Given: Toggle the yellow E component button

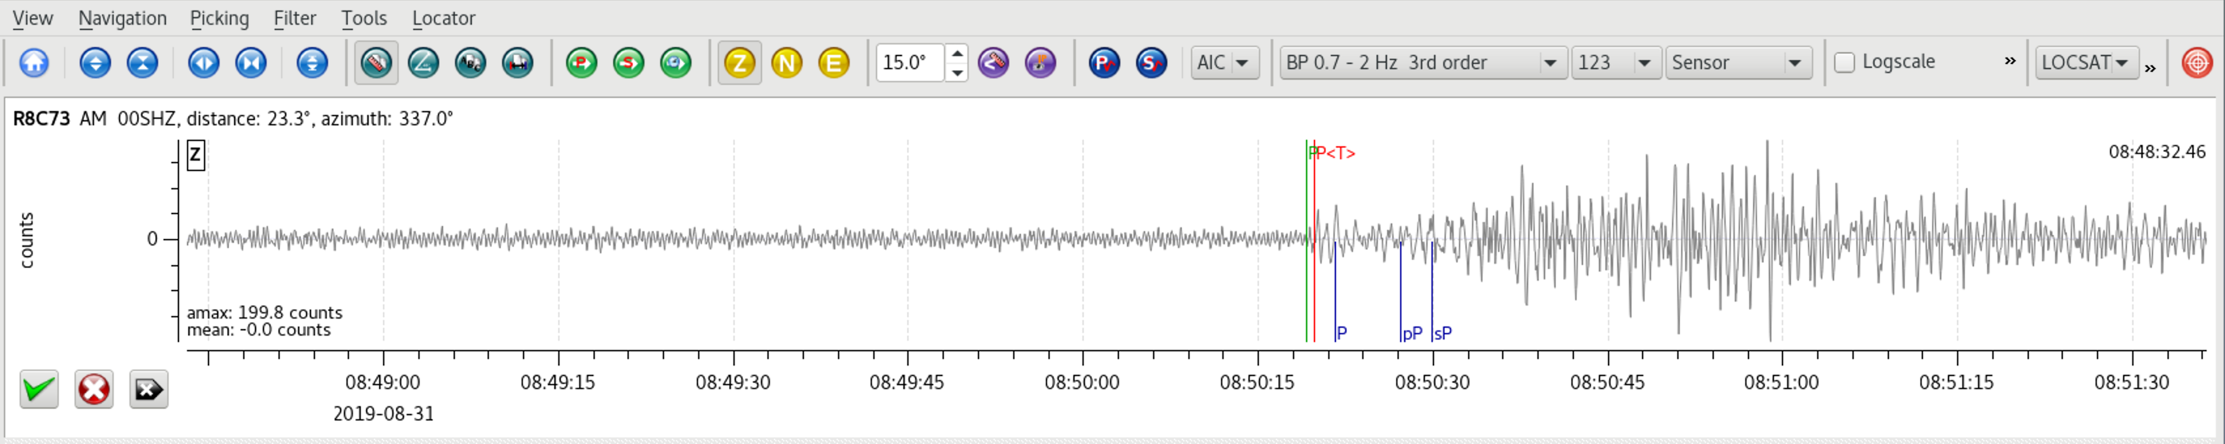Looking at the screenshot, I should pyautogui.click(x=833, y=63).
